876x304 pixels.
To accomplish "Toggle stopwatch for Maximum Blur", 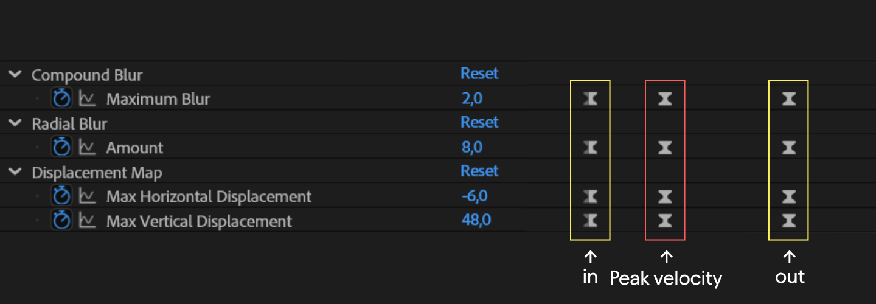I will [61, 98].
